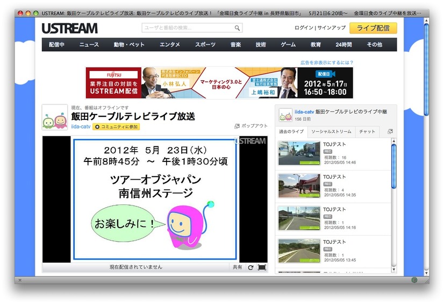Click the status icon in the window's bottom bar
This screenshot has height=304, width=444.
(x=414, y=280)
